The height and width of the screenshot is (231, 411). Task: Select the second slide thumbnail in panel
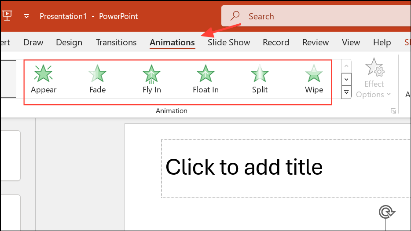11,213
